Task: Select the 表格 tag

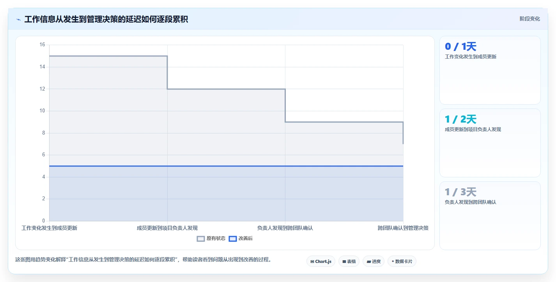Action: point(349,261)
